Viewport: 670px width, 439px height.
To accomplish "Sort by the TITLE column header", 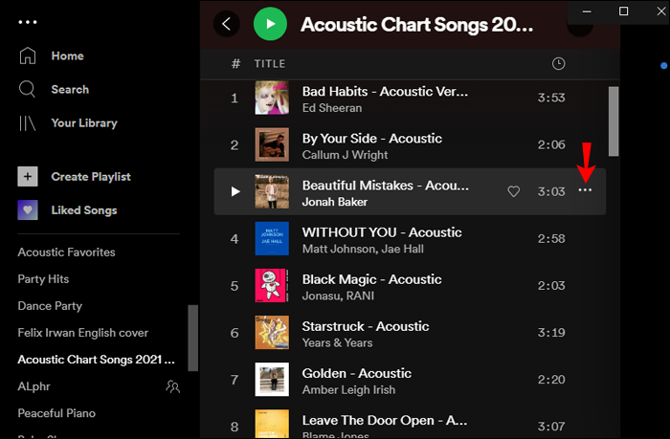I will click(x=269, y=64).
